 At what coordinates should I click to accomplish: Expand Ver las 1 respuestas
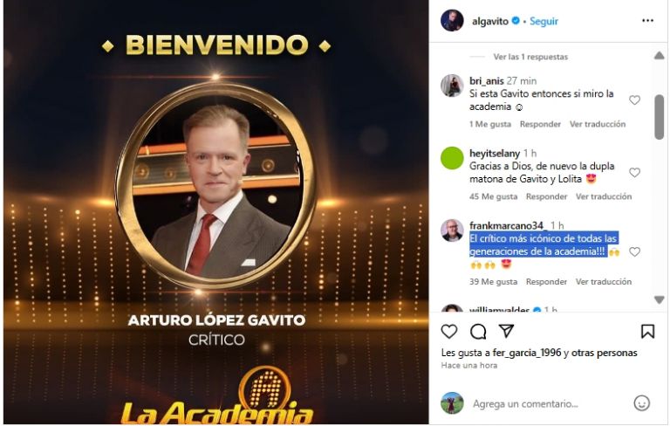point(530,57)
